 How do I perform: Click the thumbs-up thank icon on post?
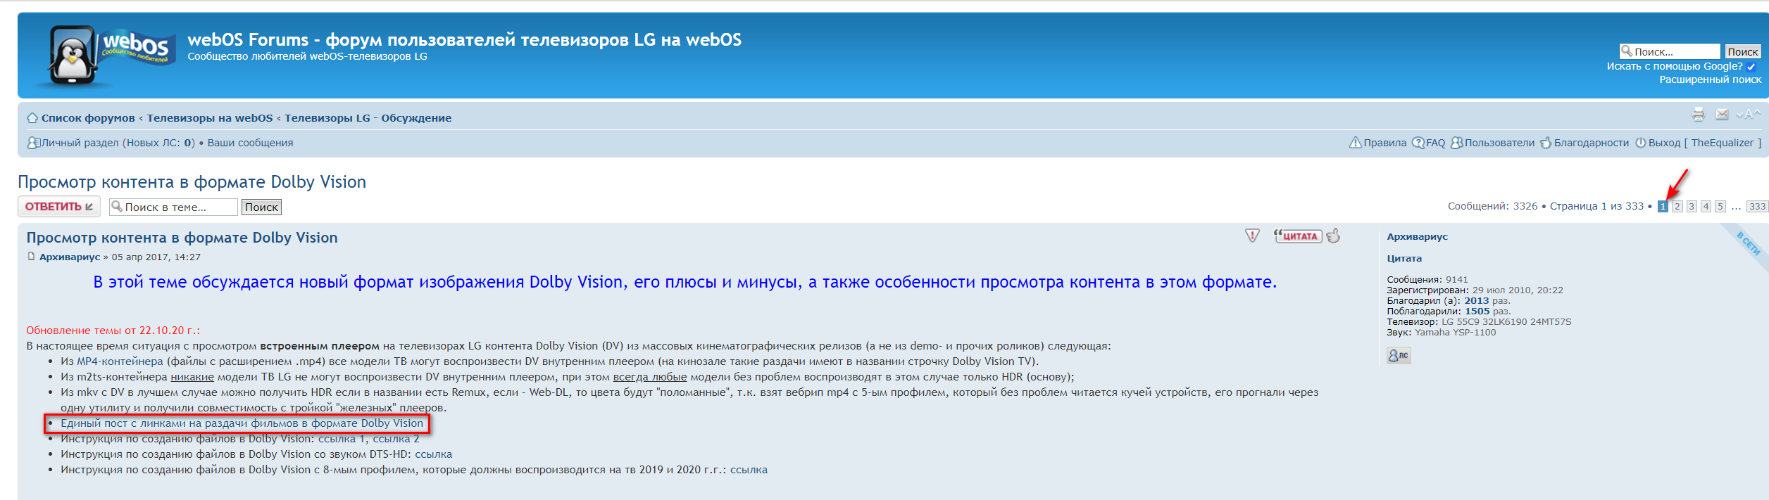tap(1333, 236)
